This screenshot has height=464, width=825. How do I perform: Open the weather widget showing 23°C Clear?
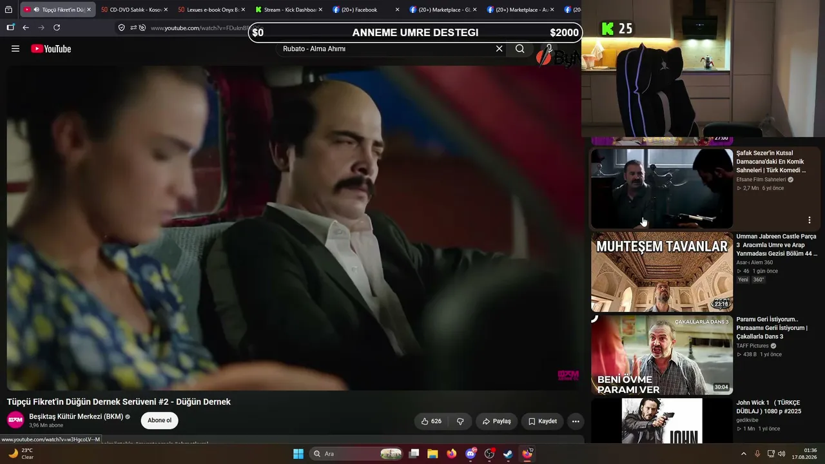(x=21, y=454)
